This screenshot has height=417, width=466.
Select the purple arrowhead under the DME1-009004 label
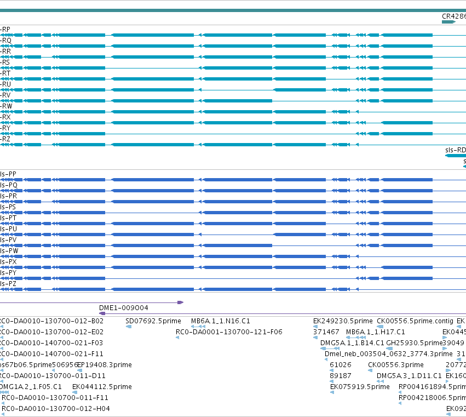102,313
